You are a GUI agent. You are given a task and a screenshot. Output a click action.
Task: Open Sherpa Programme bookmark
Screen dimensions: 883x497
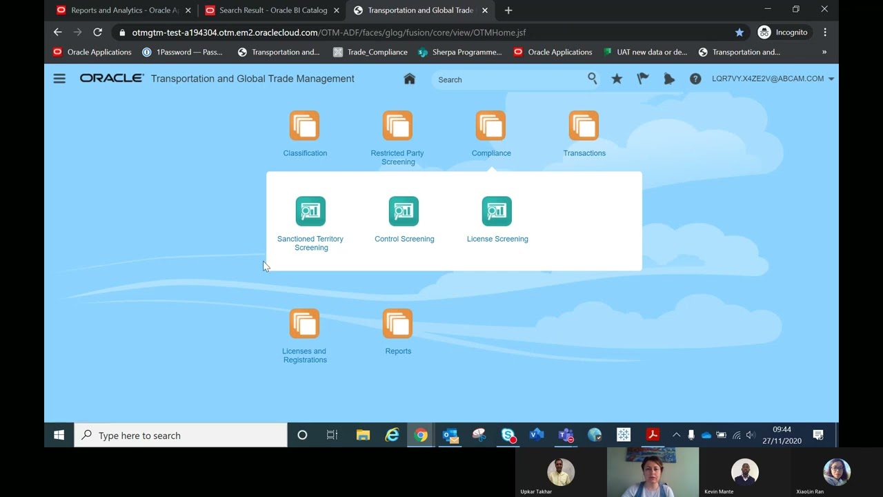coord(459,52)
